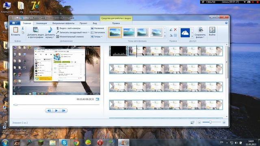Screen dimensions: 260x146
Task: Select the fourth AutoMovie theme thumbnail
Action: tap(156, 32)
